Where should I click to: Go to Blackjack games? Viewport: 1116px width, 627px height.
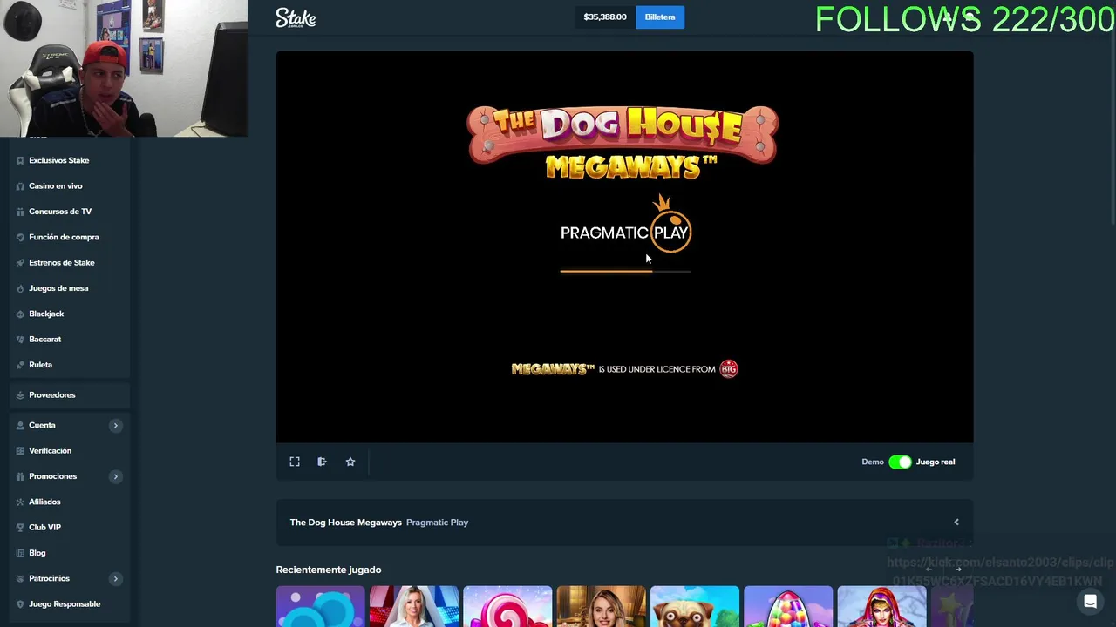[46, 313]
